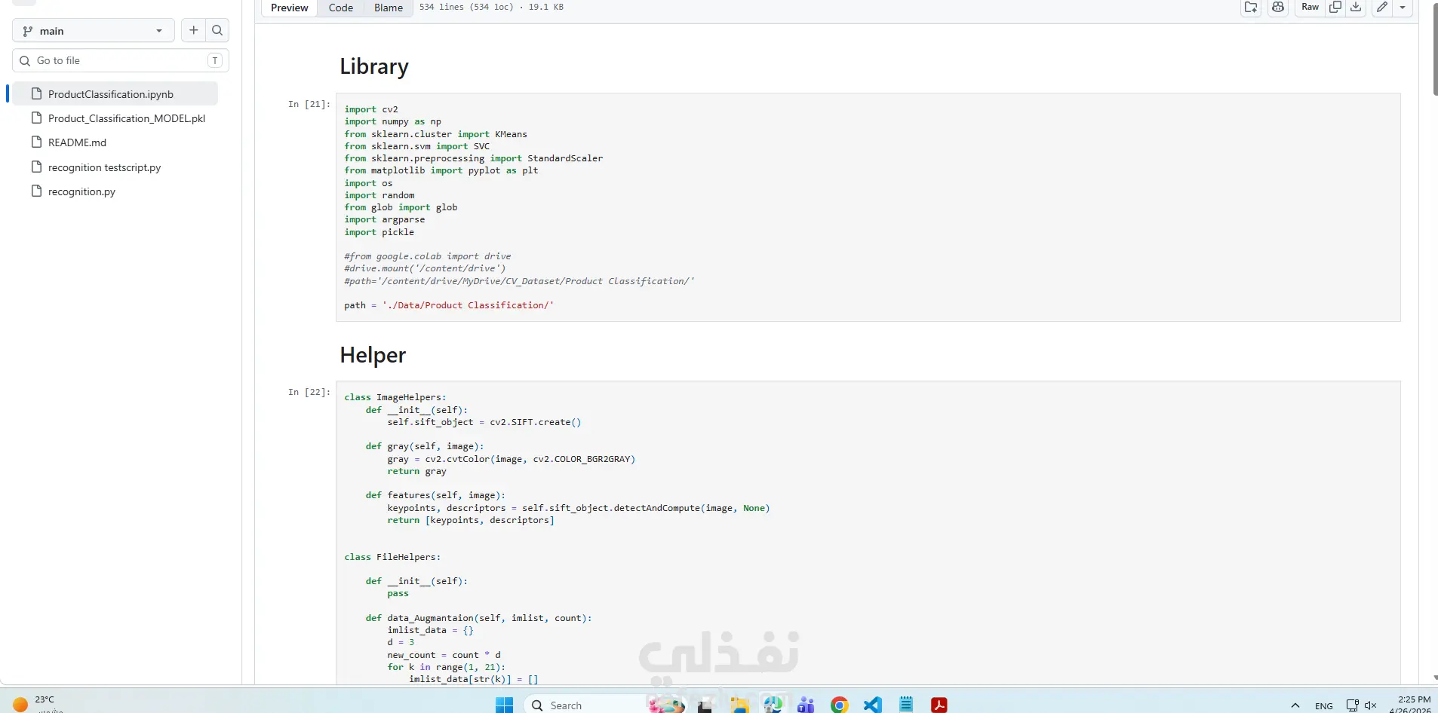Expand more edit options dropdown arrow

(1403, 8)
